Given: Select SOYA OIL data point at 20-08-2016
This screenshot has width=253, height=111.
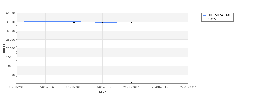Looking at the screenshot, I should point(131,82).
